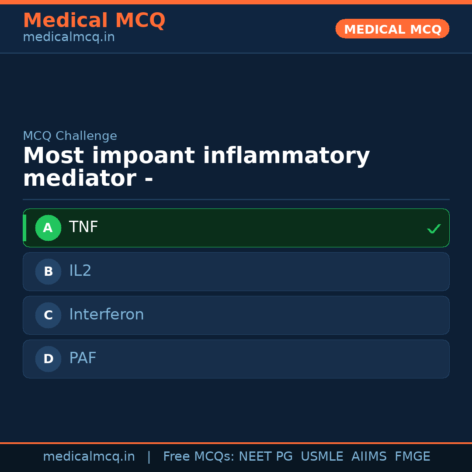
Task: Click the D option circle badge
Action: [x=48, y=359]
